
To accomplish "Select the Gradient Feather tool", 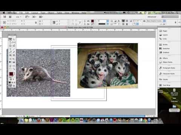I will (x=14, y=62).
